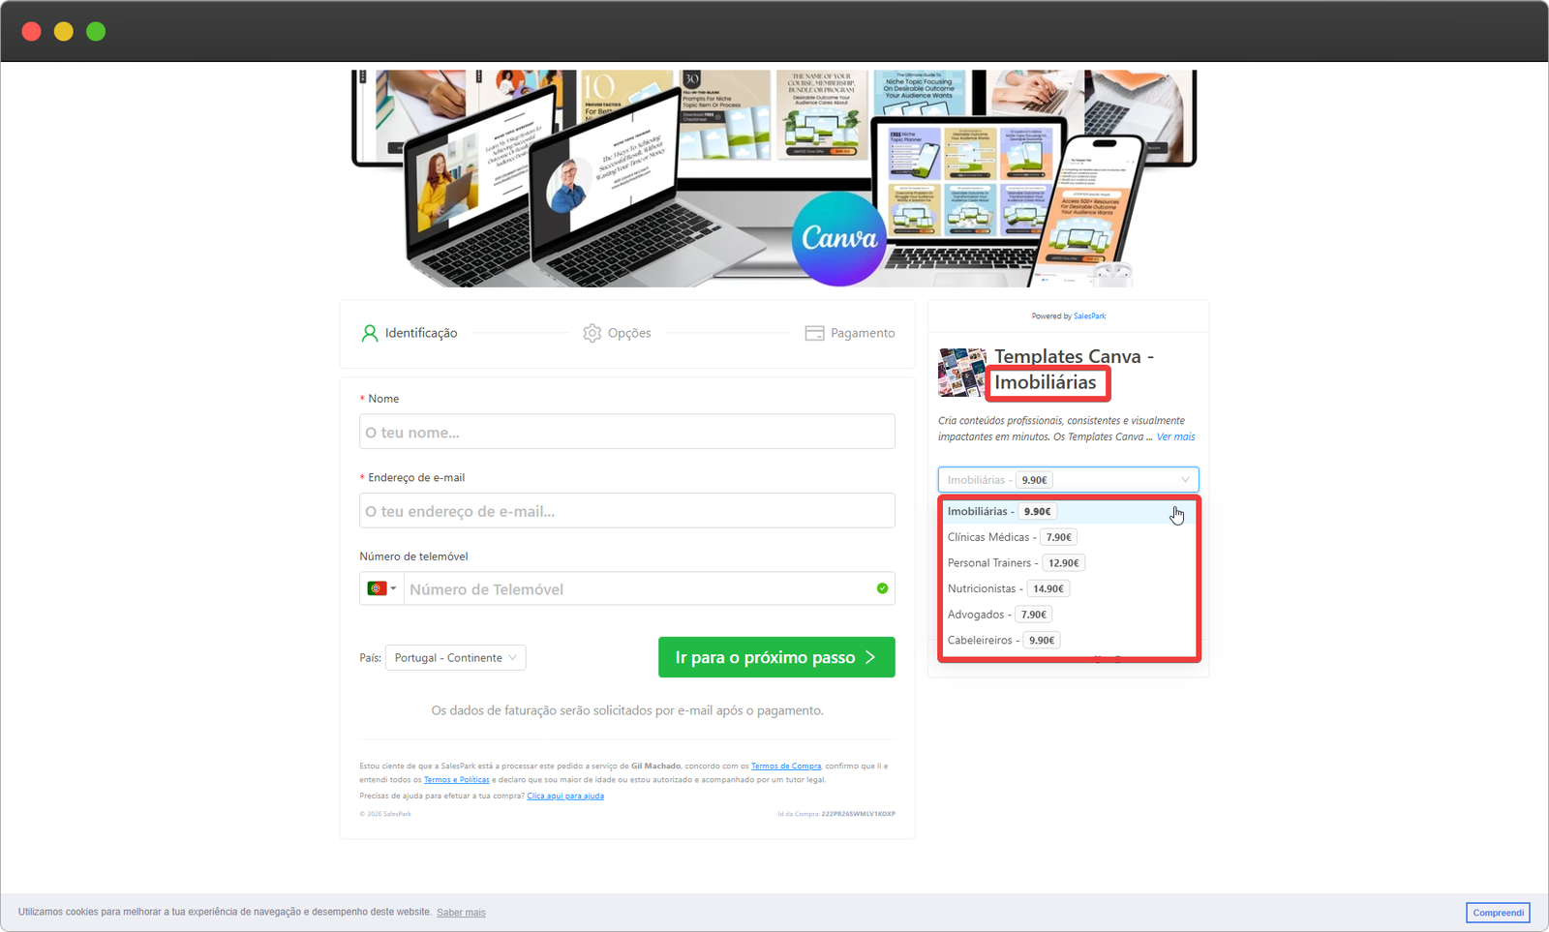Image resolution: width=1549 pixels, height=932 pixels.
Task: Focus the Endereço de e-mail field
Action: click(x=626, y=511)
